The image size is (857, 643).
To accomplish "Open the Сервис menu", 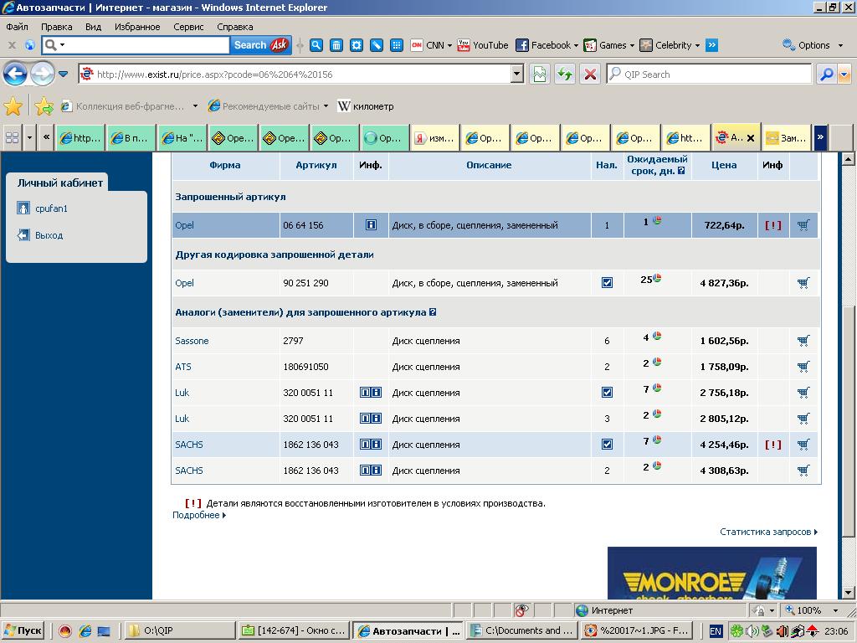I will [x=188, y=27].
